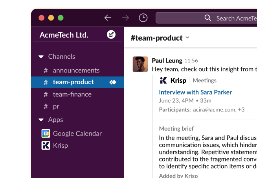Open the #team-product channel dropdown
Viewport: 257px width, 178px height.
point(187,38)
